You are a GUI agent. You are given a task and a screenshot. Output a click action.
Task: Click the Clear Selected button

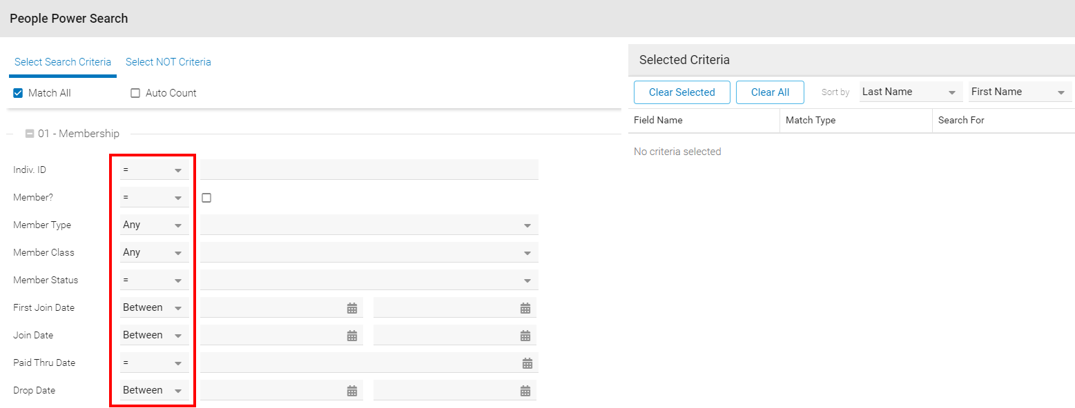pos(682,92)
